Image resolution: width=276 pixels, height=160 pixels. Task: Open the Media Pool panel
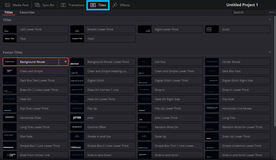17,5
